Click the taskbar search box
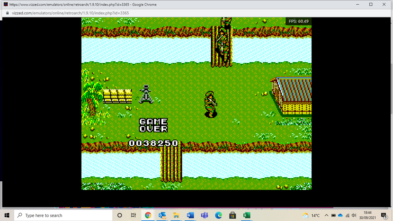 [x=63, y=215]
